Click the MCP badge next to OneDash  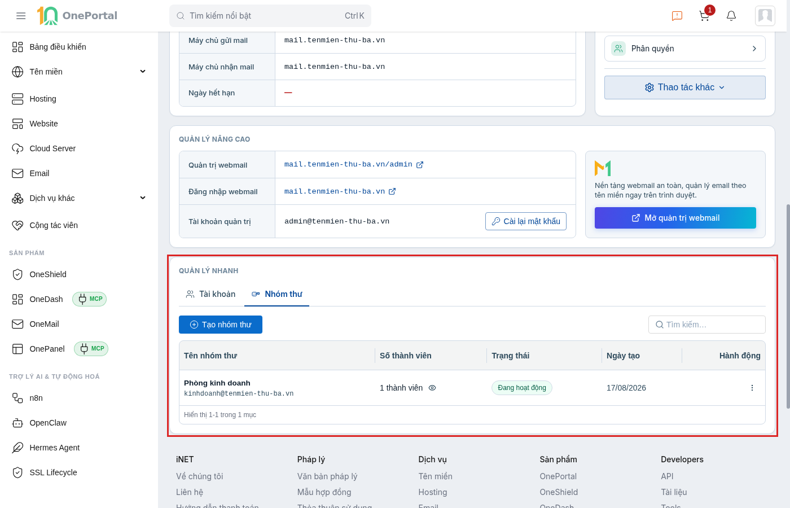tap(90, 299)
